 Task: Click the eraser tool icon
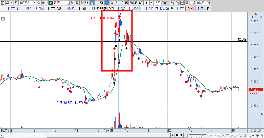pos(240,135)
